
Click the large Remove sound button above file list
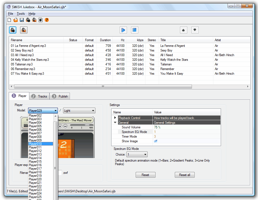(x=24, y=30)
